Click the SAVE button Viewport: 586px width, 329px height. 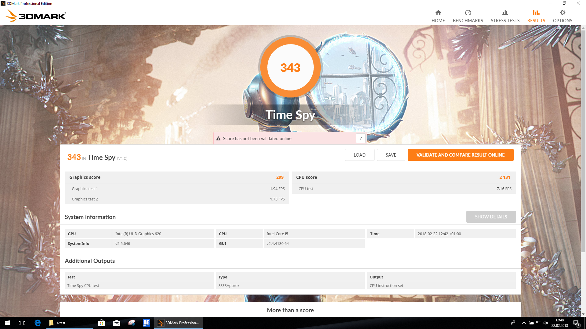[391, 155]
